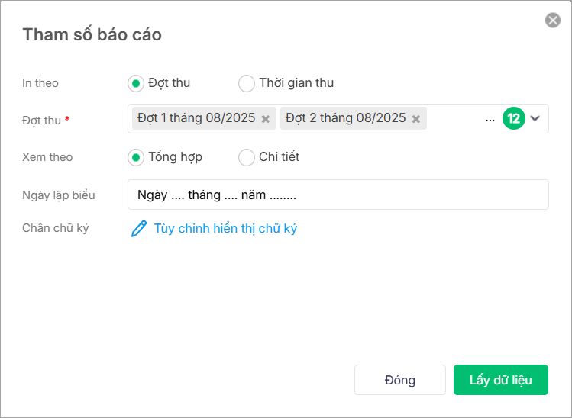Viewport: 572px width, 418px height.
Task: Remove the Đợt 1 tháng 08/2025 tag
Action: coord(266,119)
